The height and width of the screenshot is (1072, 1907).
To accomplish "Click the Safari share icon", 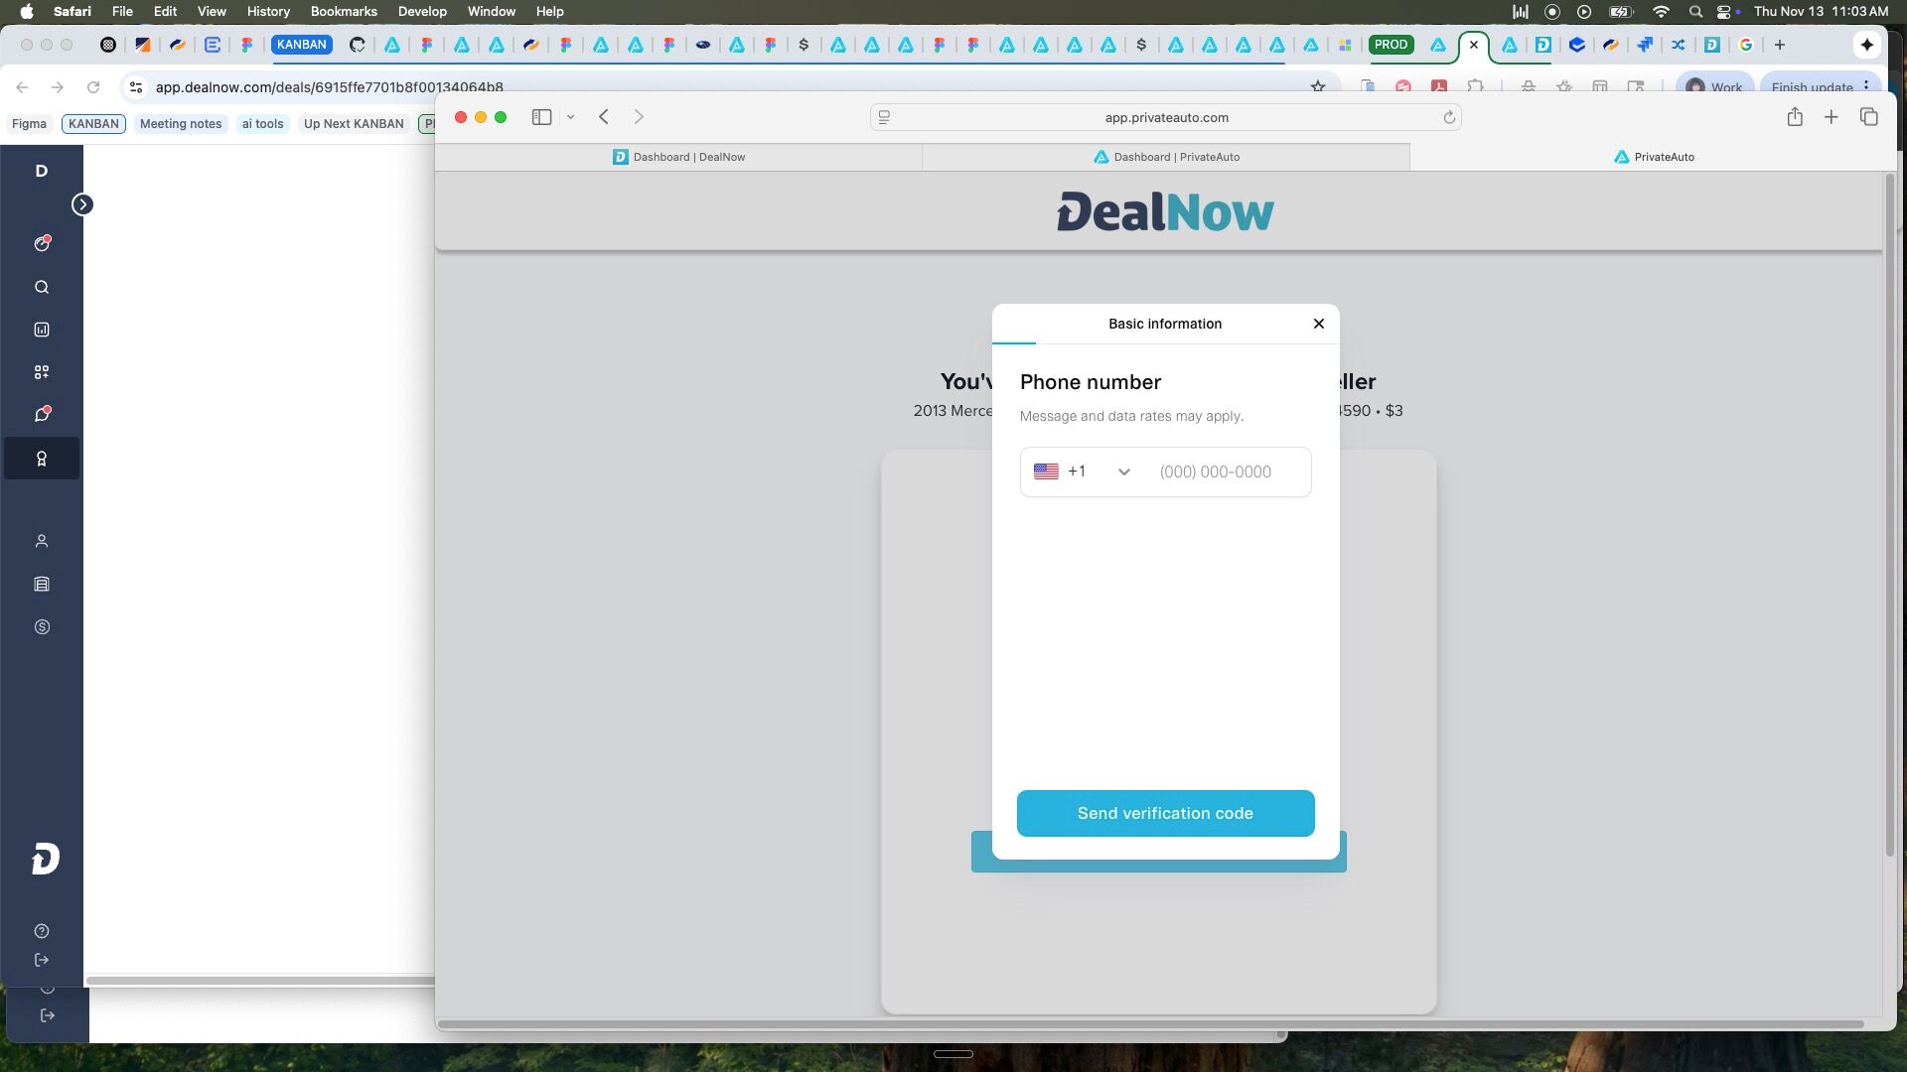I will tap(1795, 117).
